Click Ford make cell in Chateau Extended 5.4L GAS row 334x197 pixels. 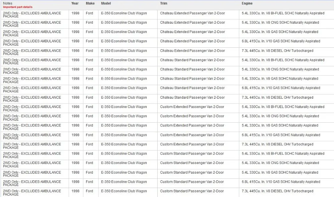pyautogui.click(x=90, y=32)
